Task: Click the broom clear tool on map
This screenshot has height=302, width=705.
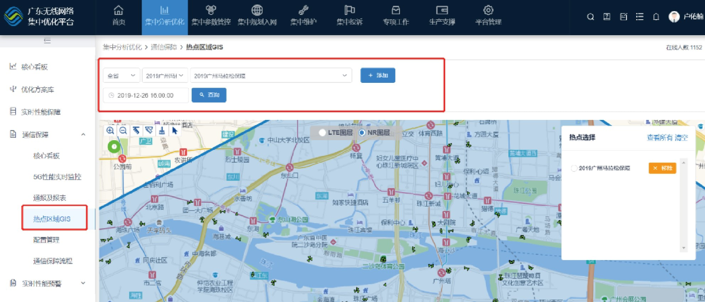Action: point(162,131)
